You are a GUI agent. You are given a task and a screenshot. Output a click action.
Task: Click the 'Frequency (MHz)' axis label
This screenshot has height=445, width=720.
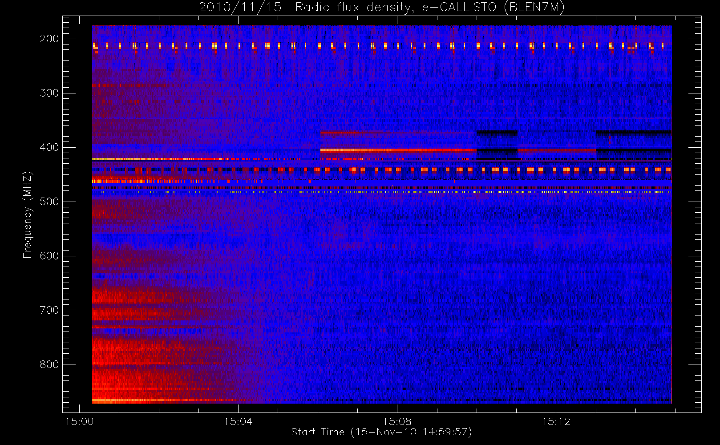point(28,214)
